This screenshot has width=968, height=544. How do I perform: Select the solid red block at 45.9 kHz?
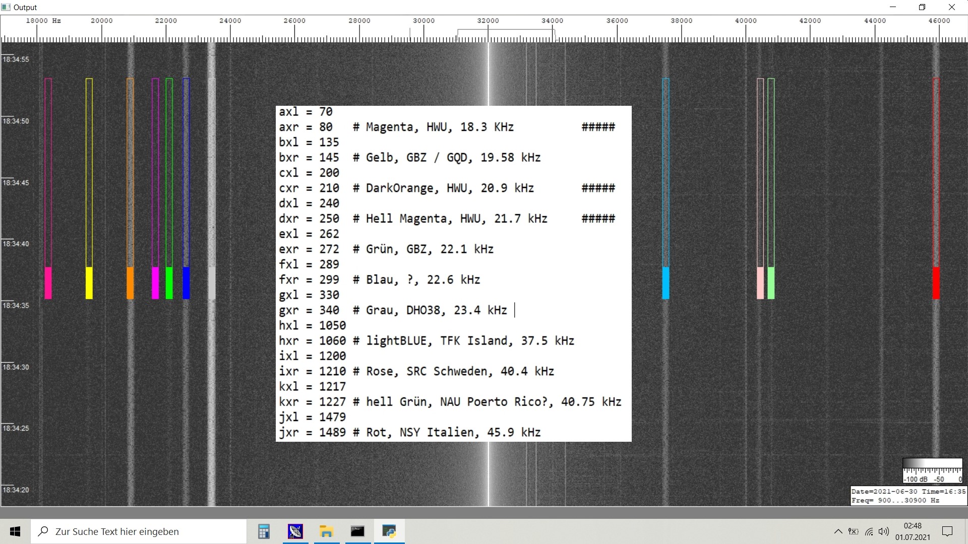coord(936,283)
